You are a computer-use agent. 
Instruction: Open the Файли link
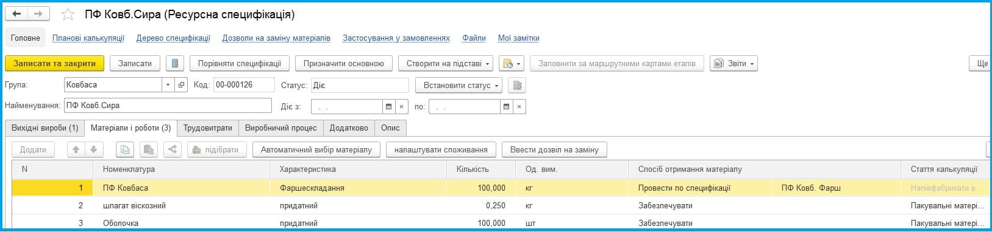tap(474, 38)
